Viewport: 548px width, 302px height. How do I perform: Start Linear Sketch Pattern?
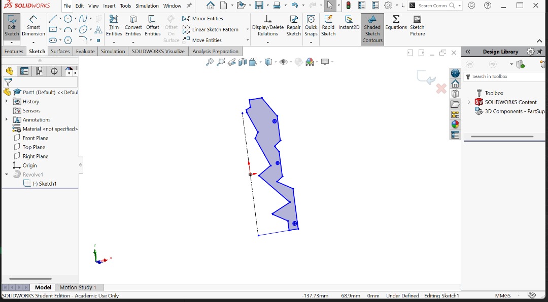[x=211, y=30]
